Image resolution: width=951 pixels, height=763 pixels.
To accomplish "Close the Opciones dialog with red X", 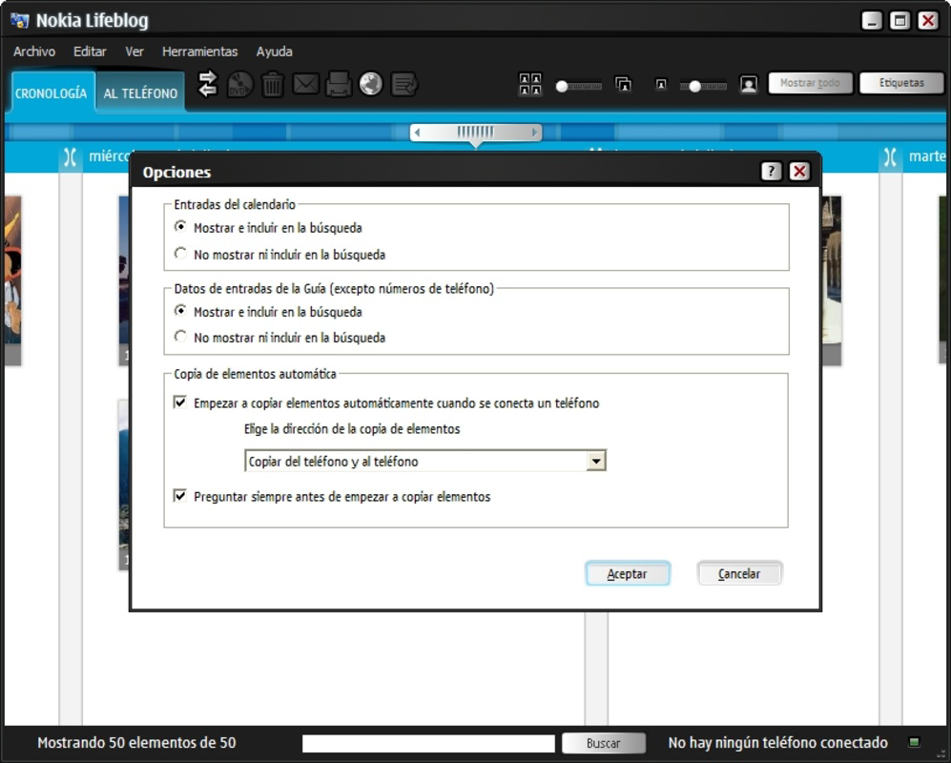I will click(x=799, y=172).
